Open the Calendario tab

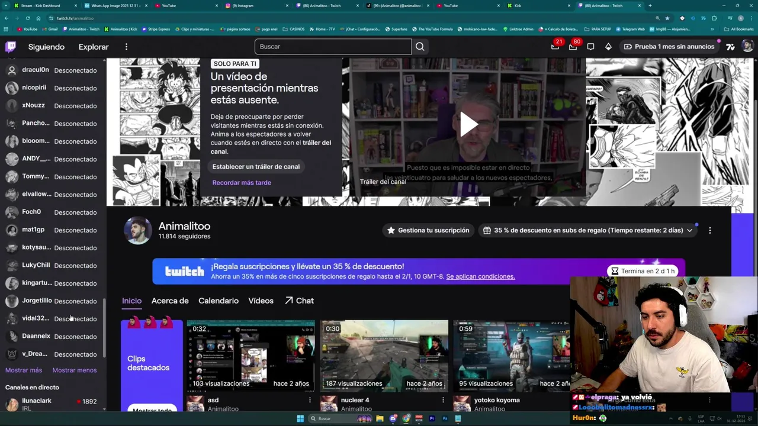(x=219, y=301)
